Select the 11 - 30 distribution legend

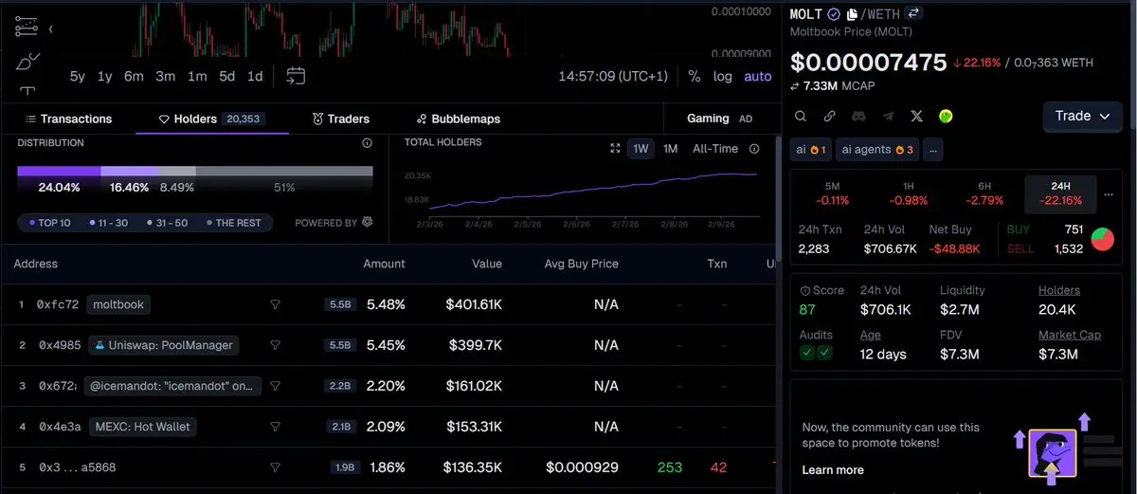tap(109, 223)
